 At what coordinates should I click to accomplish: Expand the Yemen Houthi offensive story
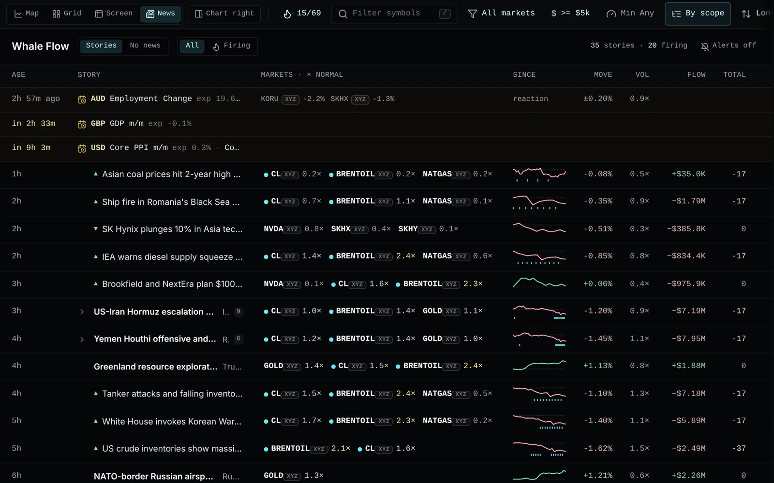click(x=82, y=340)
